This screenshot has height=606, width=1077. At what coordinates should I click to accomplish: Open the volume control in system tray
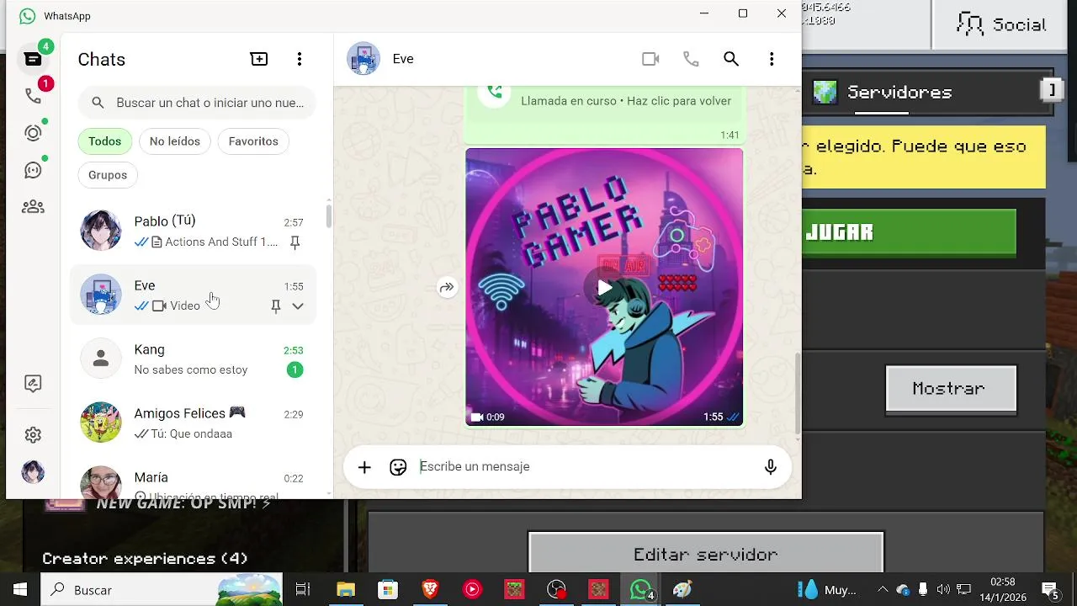pyautogui.click(x=943, y=590)
